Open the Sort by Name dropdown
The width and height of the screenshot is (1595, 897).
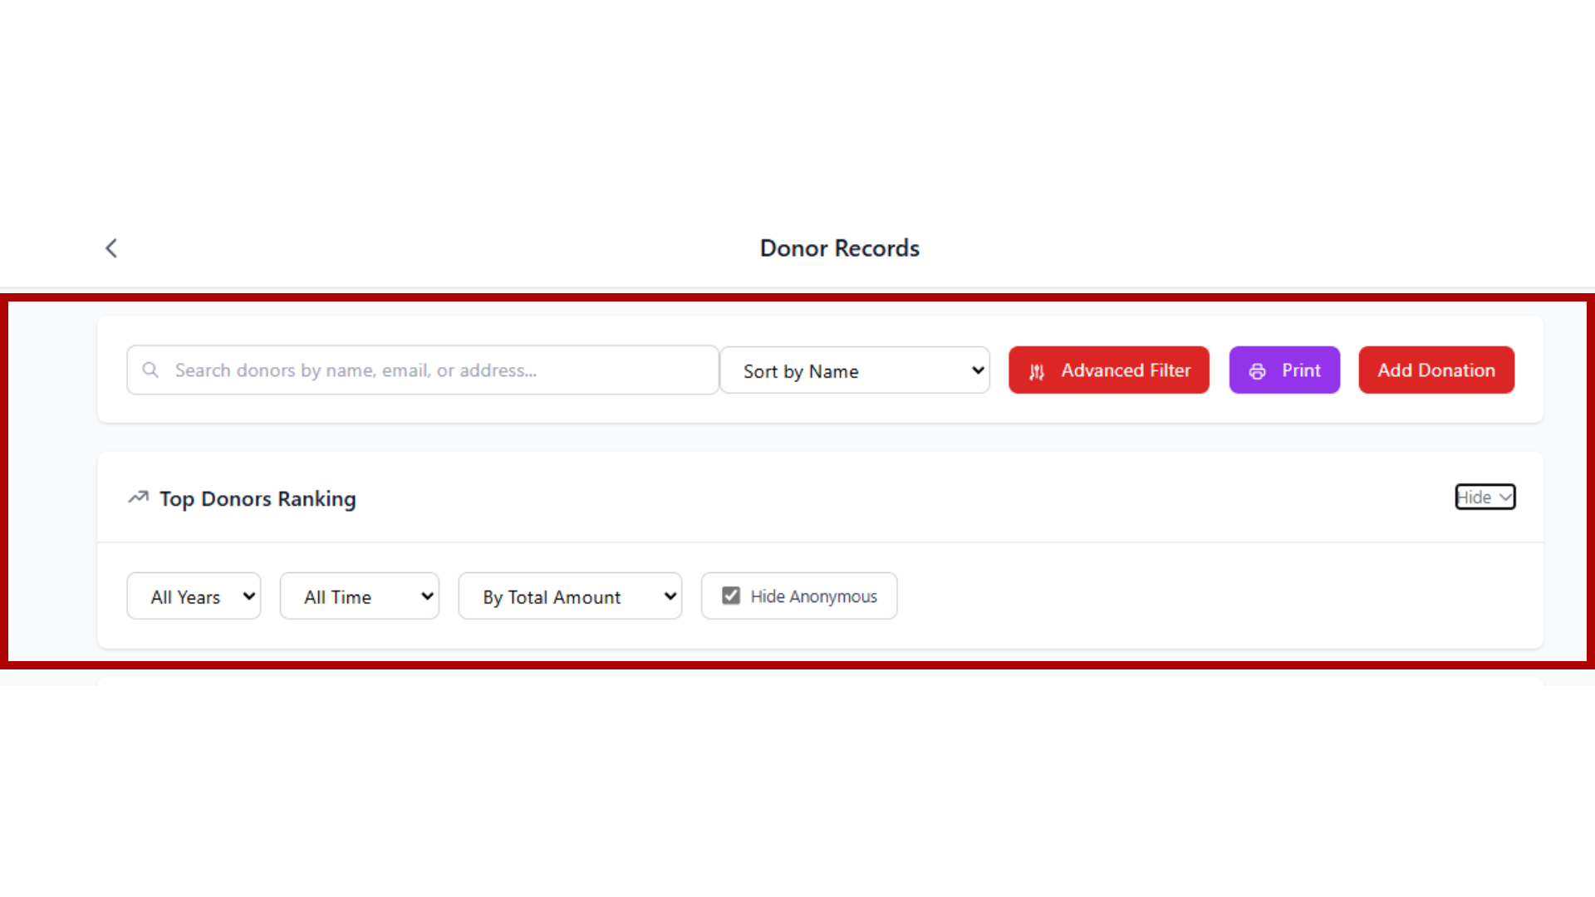[x=855, y=370]
